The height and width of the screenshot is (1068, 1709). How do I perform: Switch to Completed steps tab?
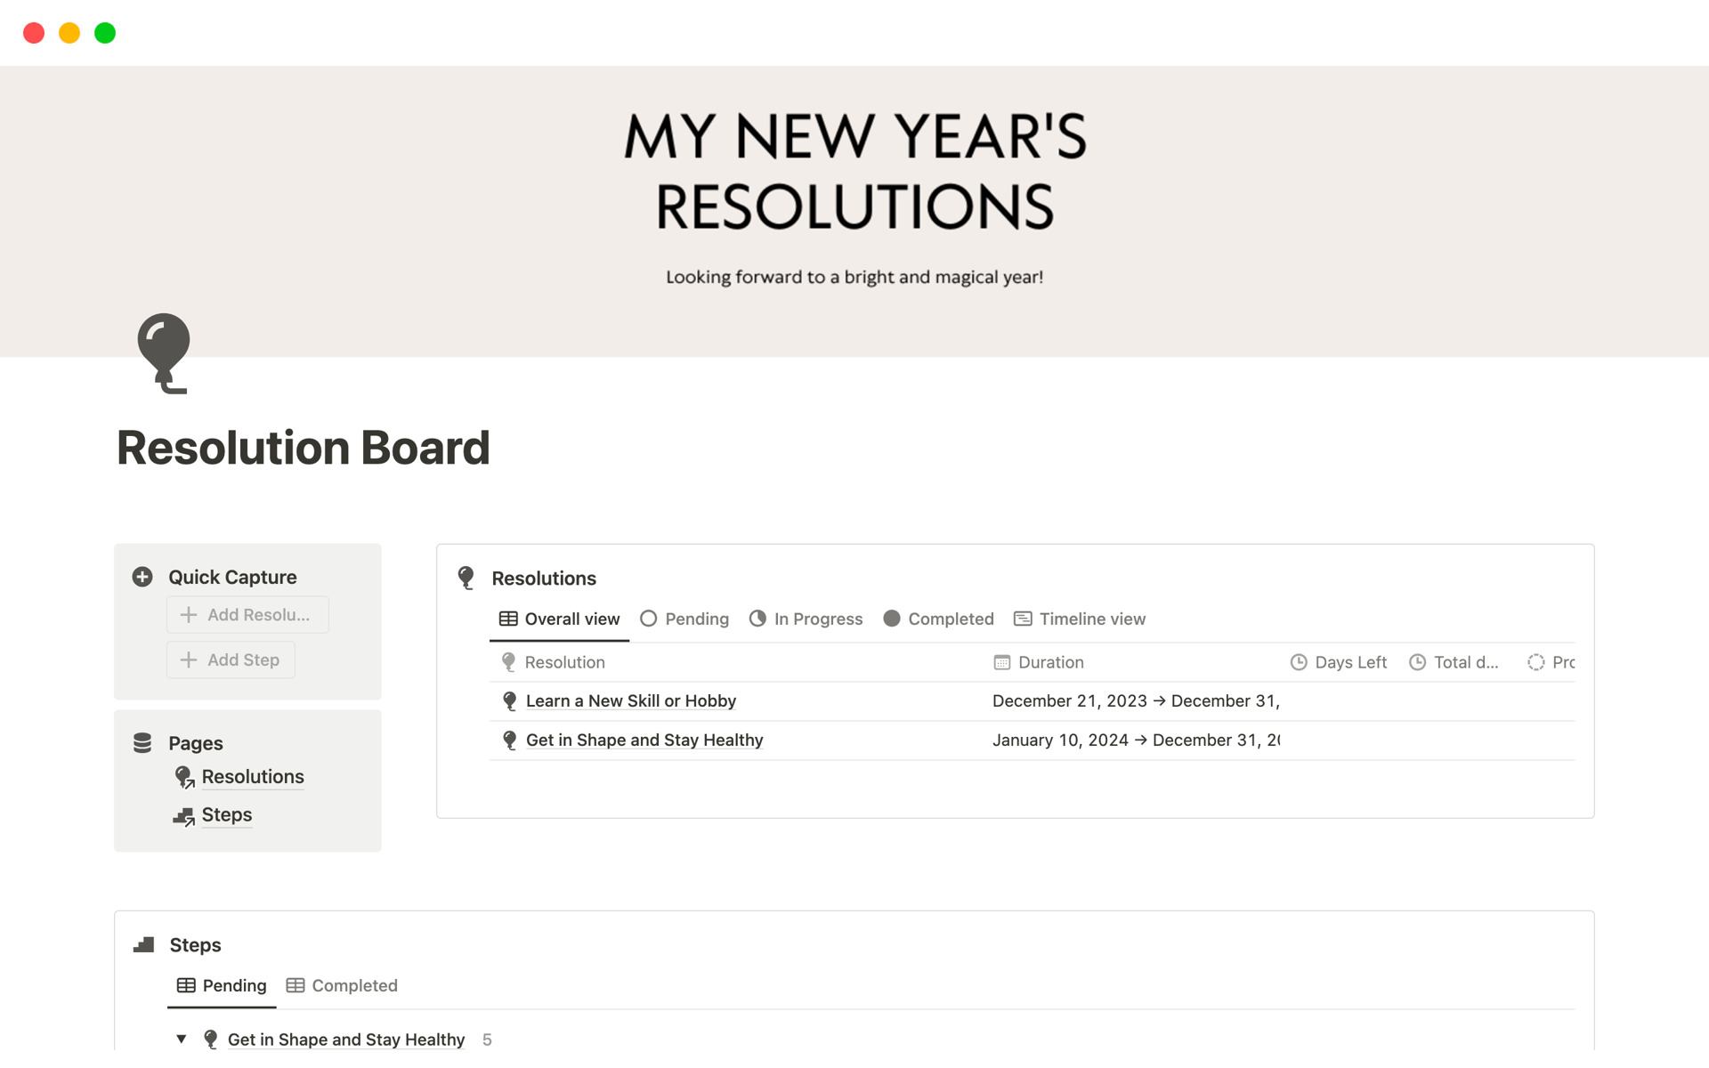354,984
